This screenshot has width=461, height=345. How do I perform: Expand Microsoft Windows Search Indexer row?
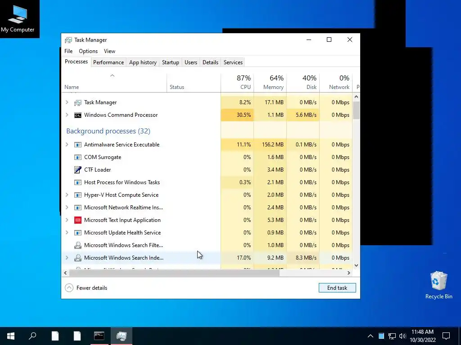(x=67, y=258)
